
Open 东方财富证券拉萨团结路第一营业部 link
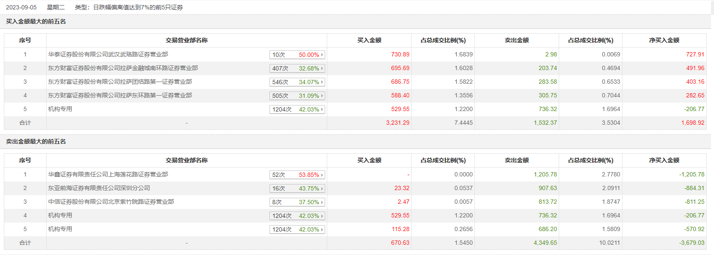tap(120, 82)
